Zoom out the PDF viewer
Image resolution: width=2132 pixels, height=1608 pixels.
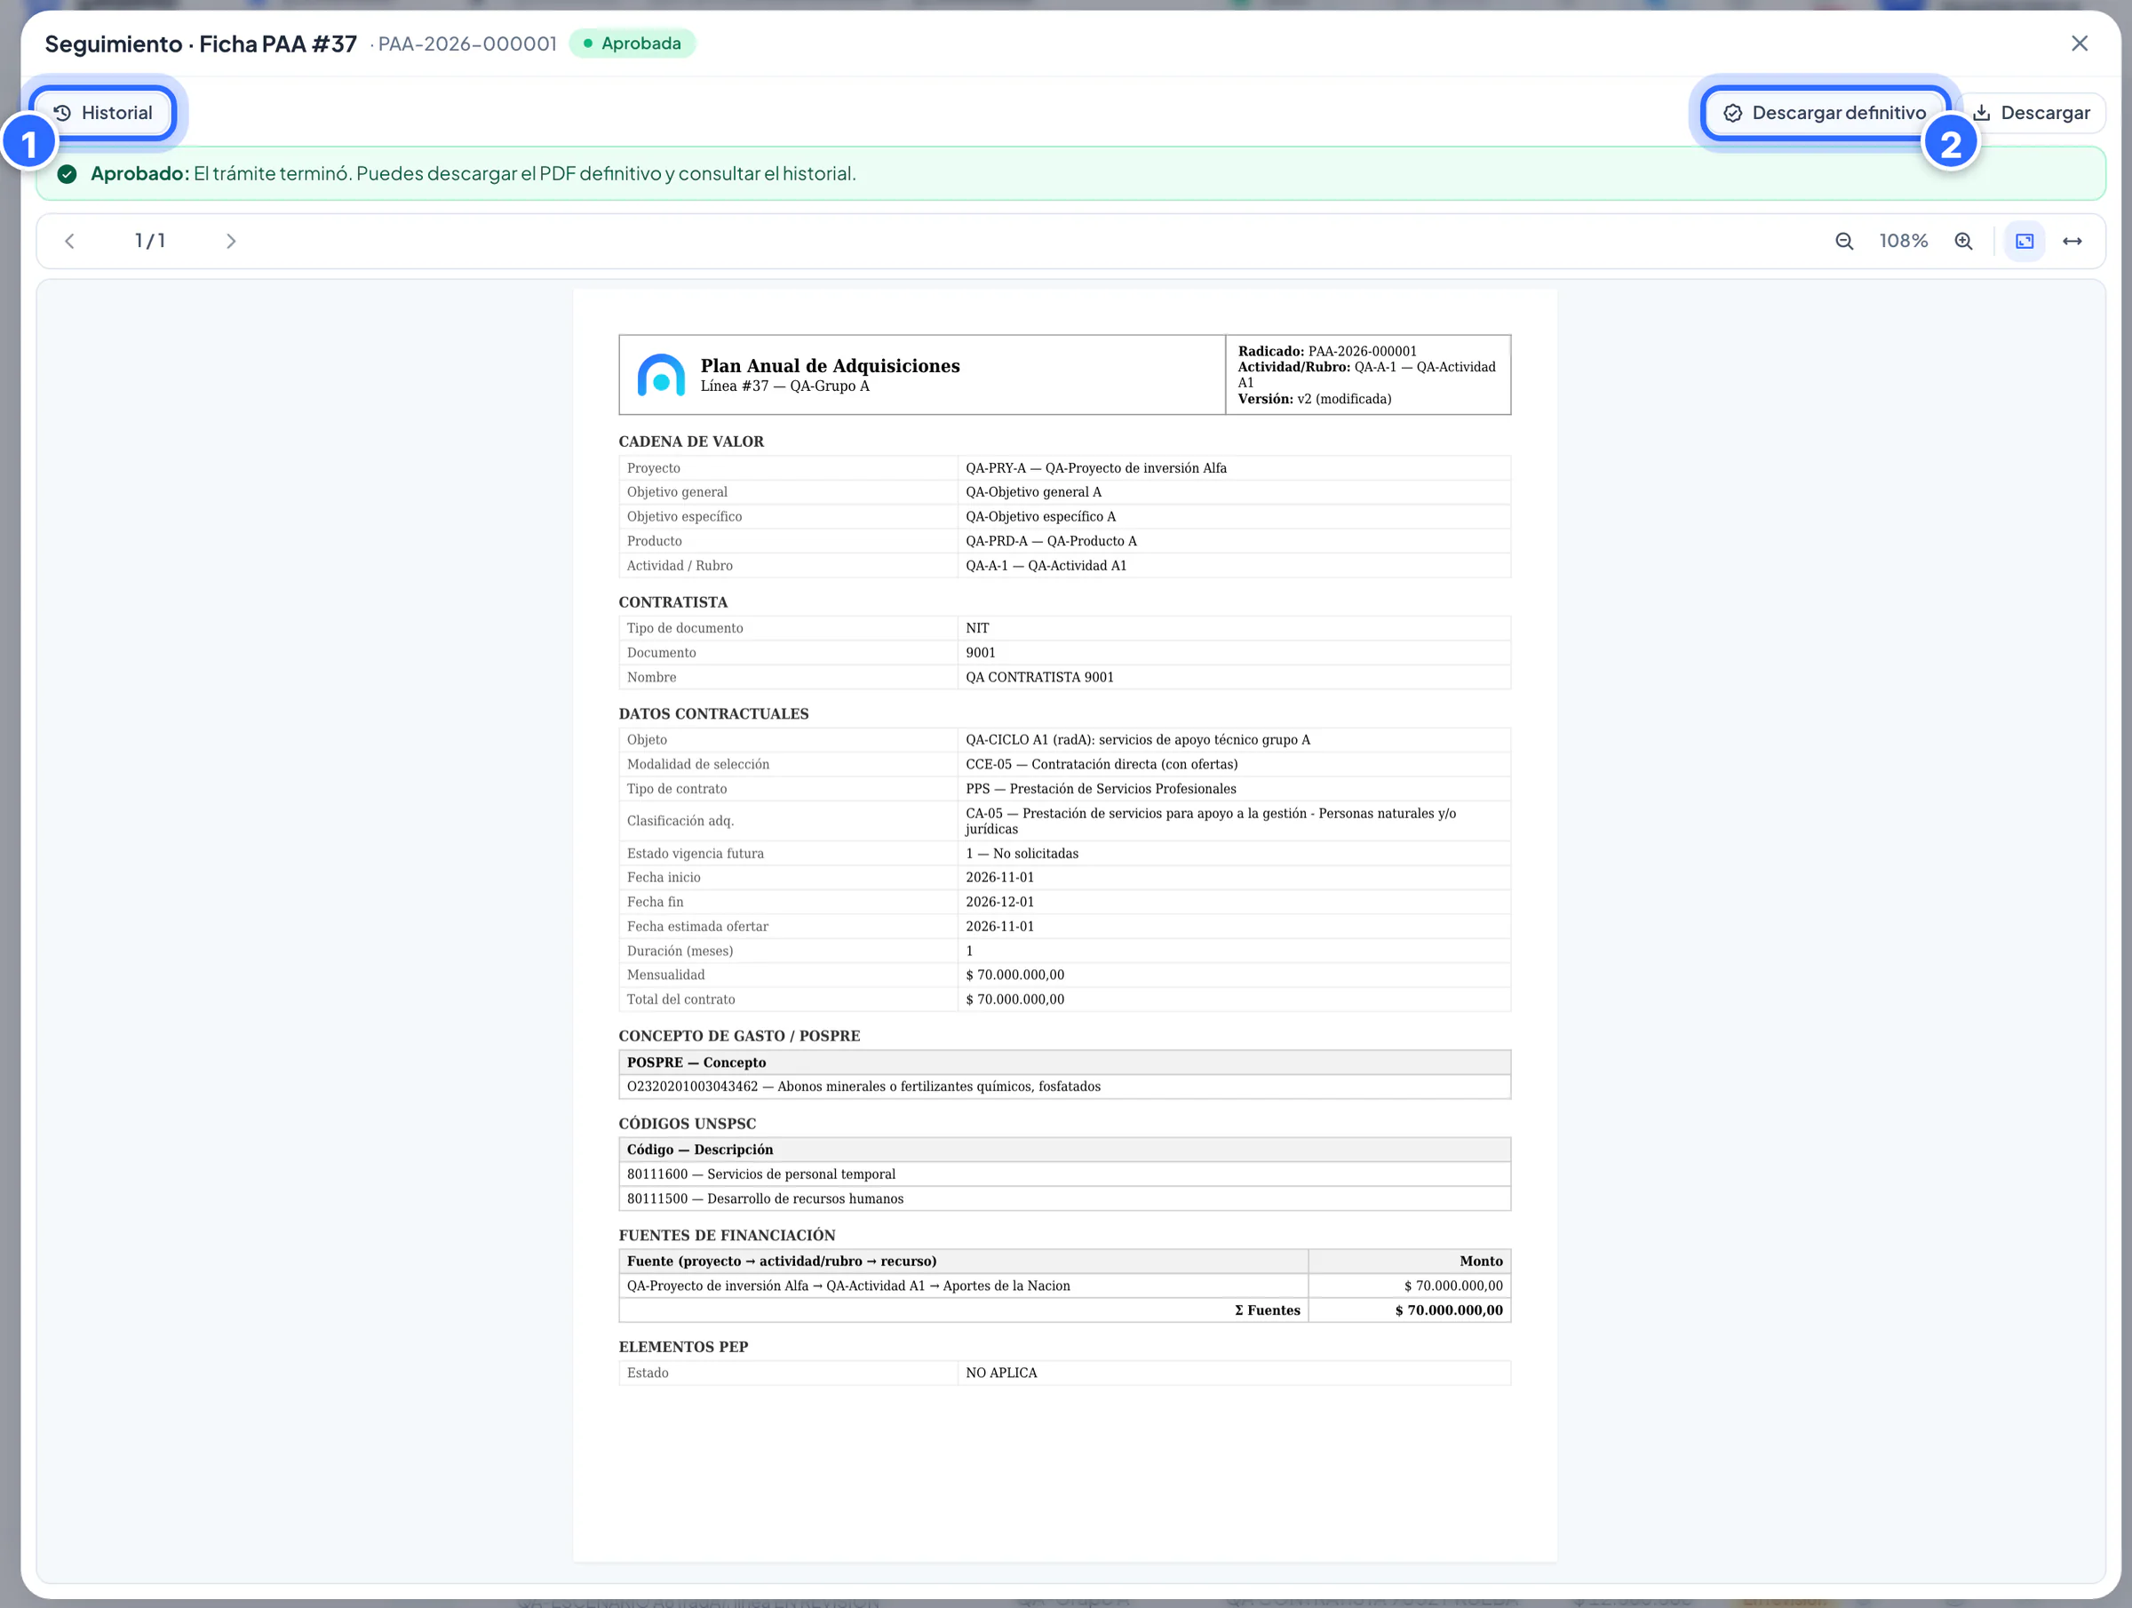1844,241
